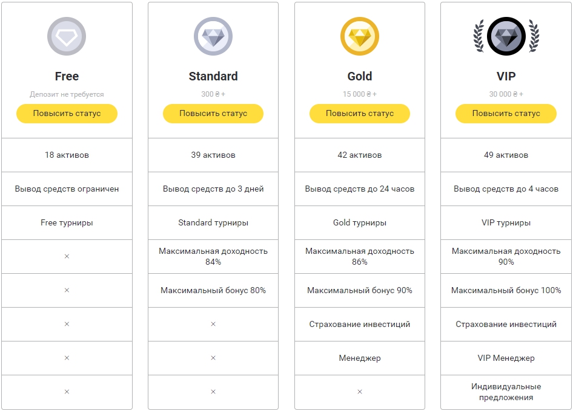Click the VIP status diamond icon
The height and width of the screenshot is (411, 573).
pos(506,37)
